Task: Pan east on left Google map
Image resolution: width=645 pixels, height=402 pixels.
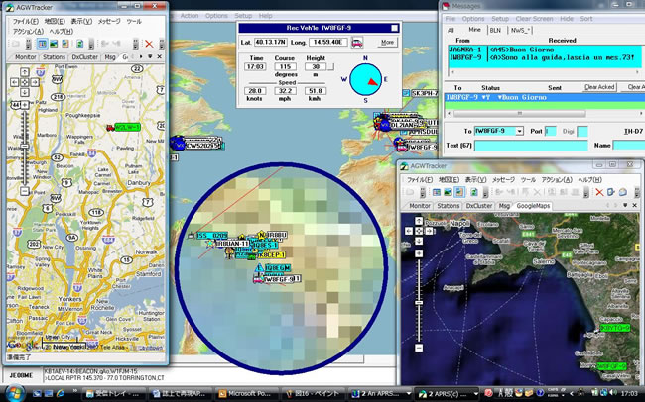Action: 35,82
